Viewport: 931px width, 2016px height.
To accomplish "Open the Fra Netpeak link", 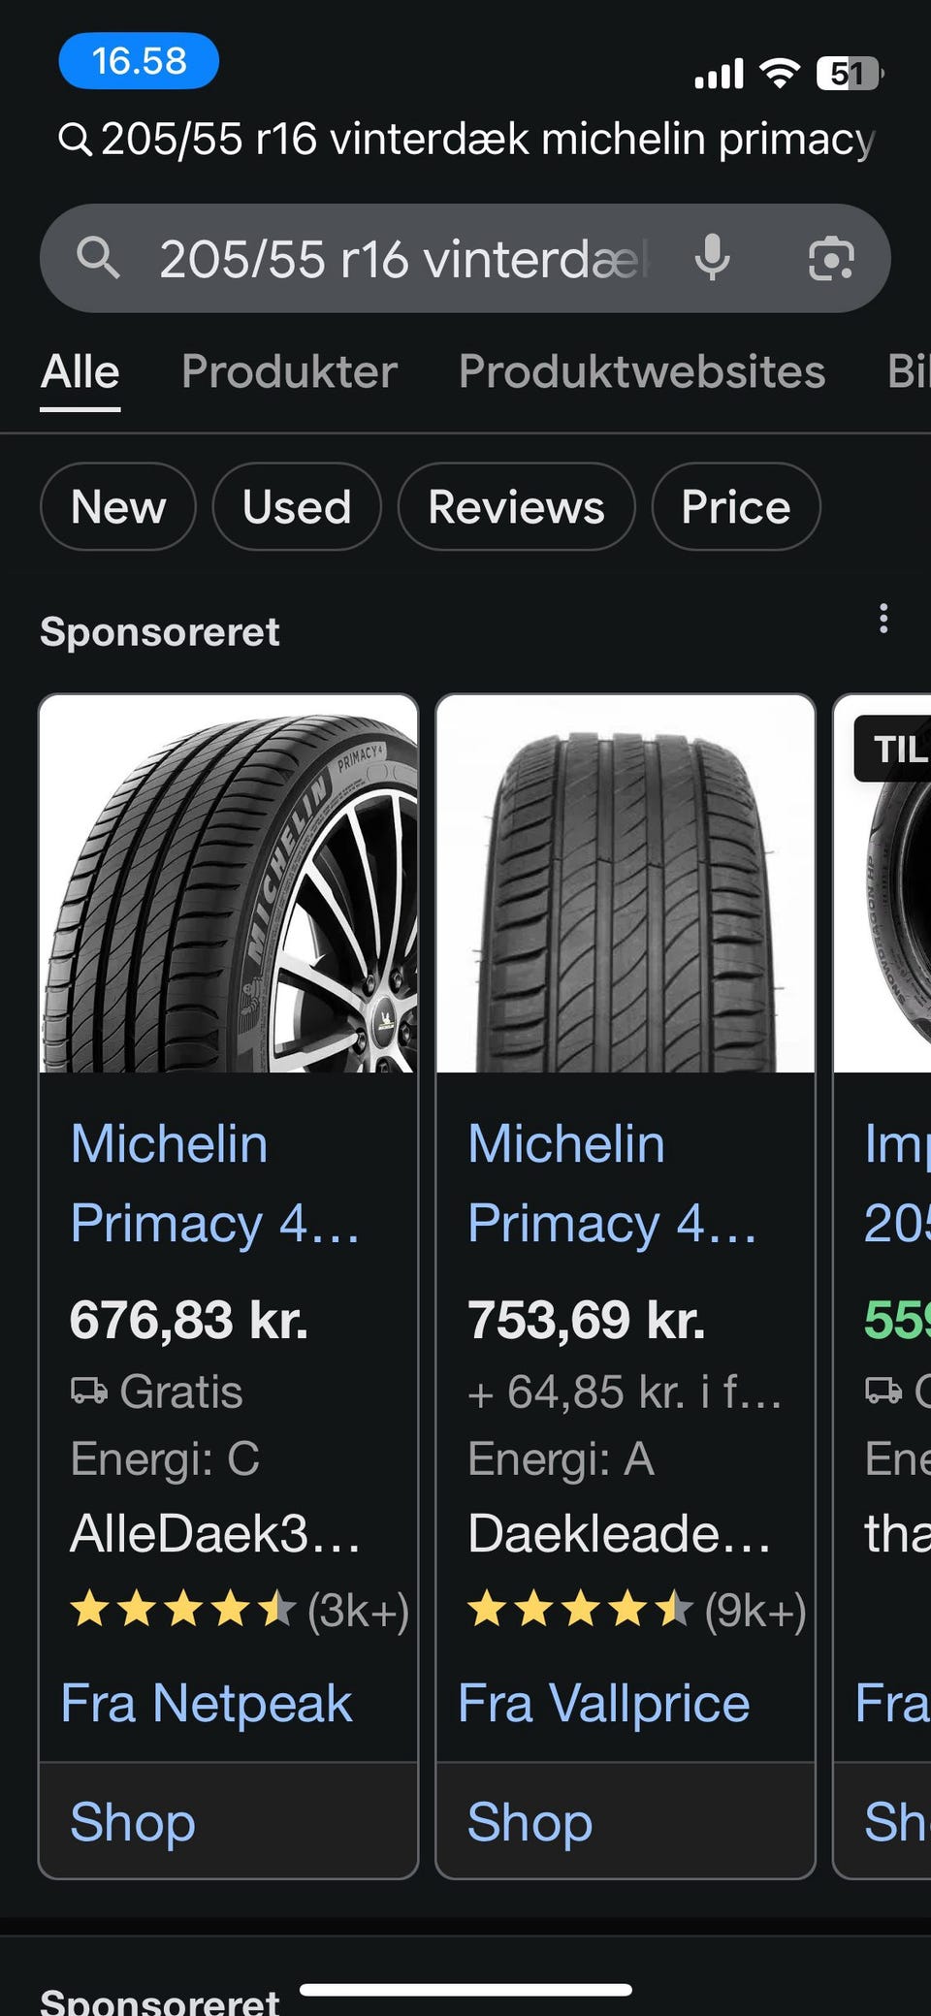I will point(207,1704).
